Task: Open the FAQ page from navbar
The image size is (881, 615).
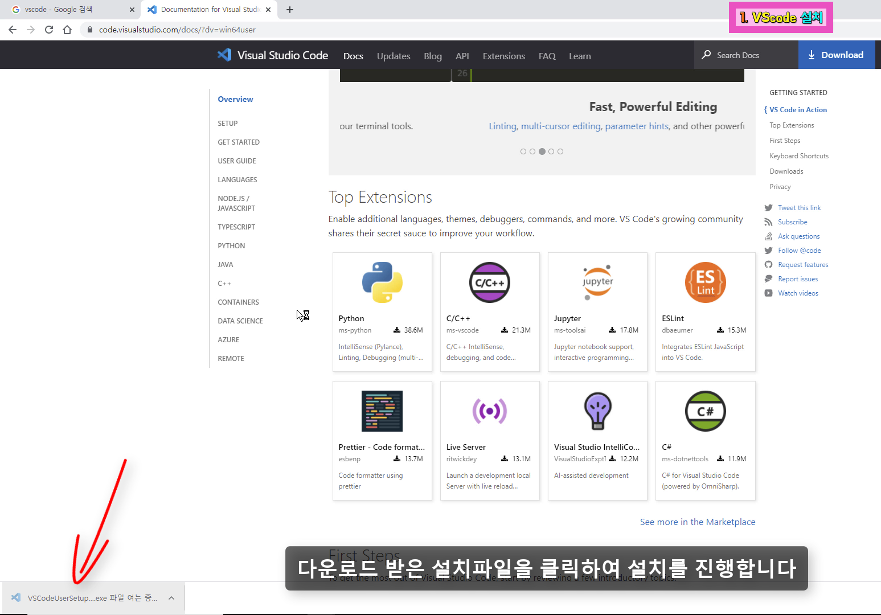Action: [547, 56]
